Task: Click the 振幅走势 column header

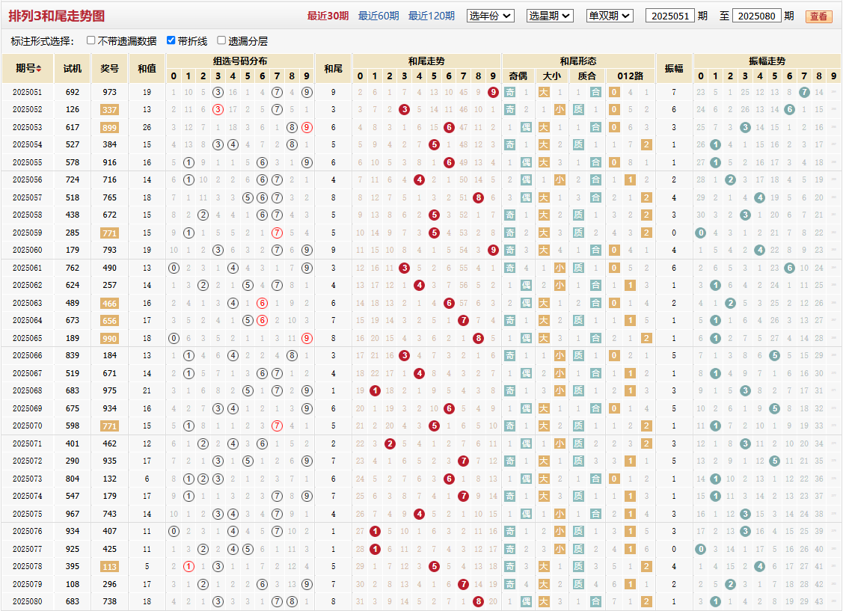Action: 767,61
